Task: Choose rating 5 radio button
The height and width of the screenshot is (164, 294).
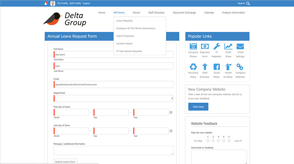Action: [229, 141]
